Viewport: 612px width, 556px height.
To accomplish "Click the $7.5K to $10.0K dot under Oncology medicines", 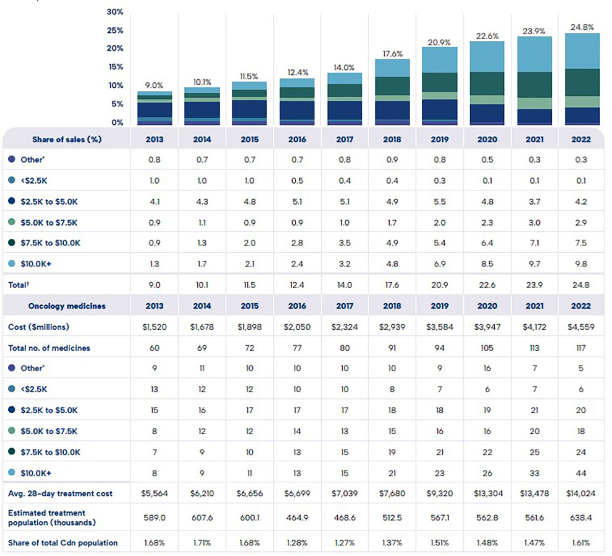I will point(12,452).
